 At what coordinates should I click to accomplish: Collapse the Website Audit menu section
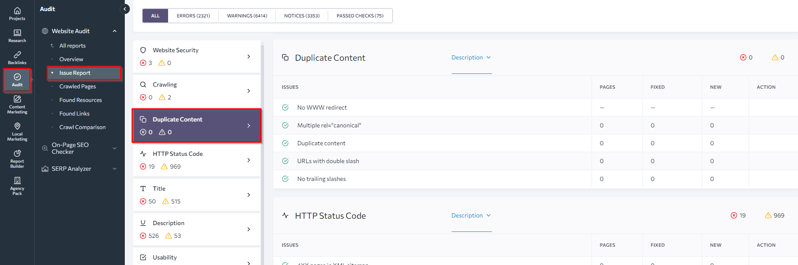[x=115, y=31]
